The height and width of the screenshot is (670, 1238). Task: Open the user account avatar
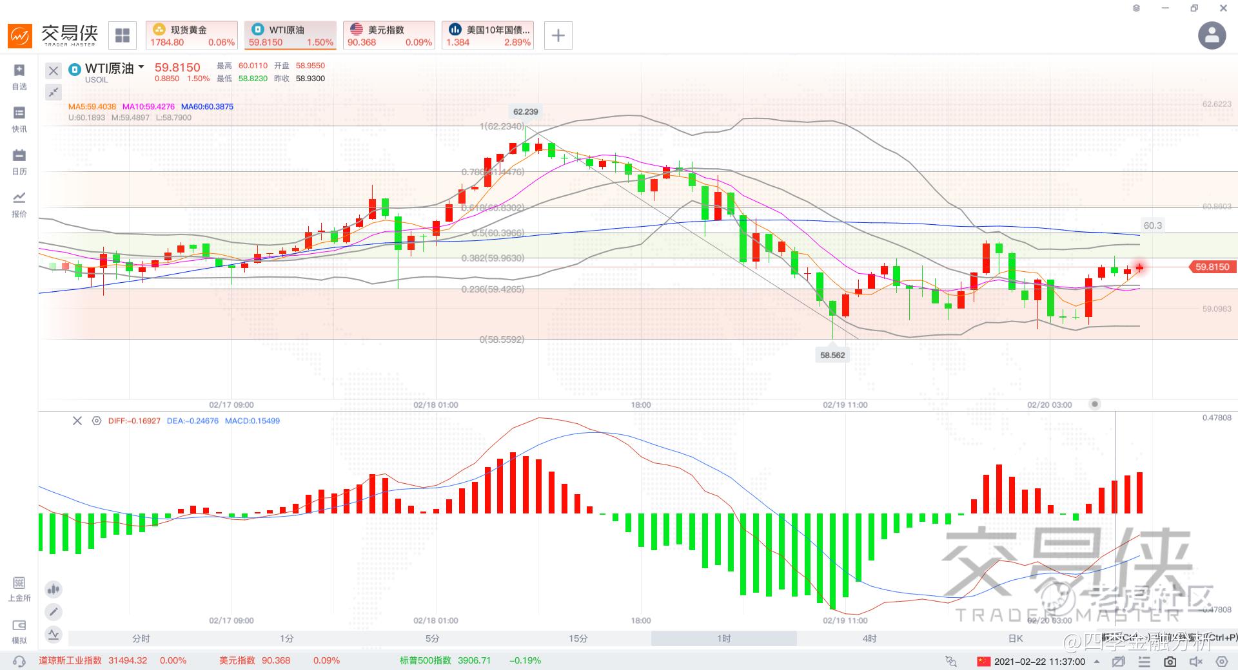tap(1212, 35)
